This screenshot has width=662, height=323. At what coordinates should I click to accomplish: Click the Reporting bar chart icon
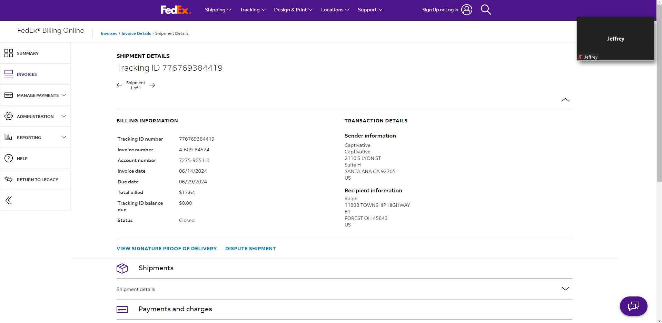tap(9, 137)
